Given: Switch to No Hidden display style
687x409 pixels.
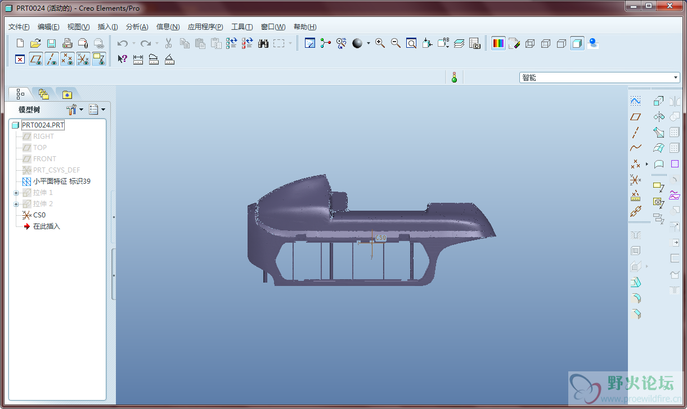Looking at the screenshot, I should 561,43.
